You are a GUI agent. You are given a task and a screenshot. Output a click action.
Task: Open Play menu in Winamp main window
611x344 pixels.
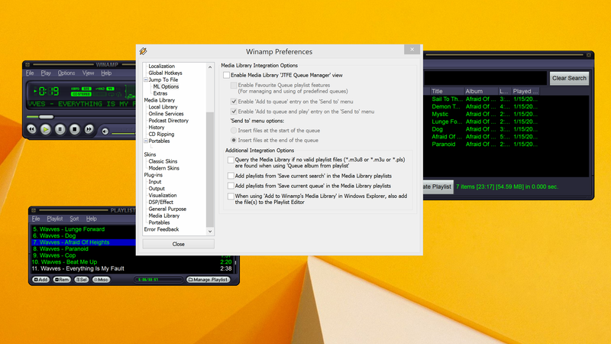(46, 73)
